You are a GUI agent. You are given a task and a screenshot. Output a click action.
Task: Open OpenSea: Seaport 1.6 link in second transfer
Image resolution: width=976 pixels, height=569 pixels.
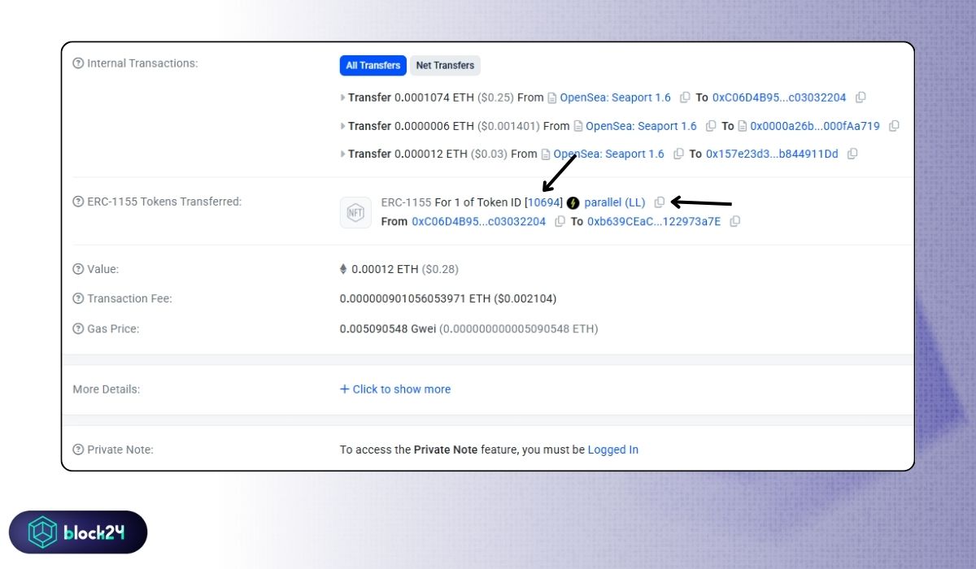click(641, 126)
